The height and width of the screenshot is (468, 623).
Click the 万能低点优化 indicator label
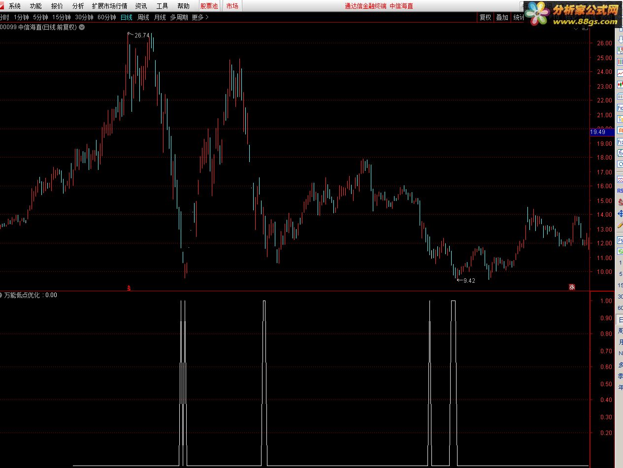pos(23,295)
